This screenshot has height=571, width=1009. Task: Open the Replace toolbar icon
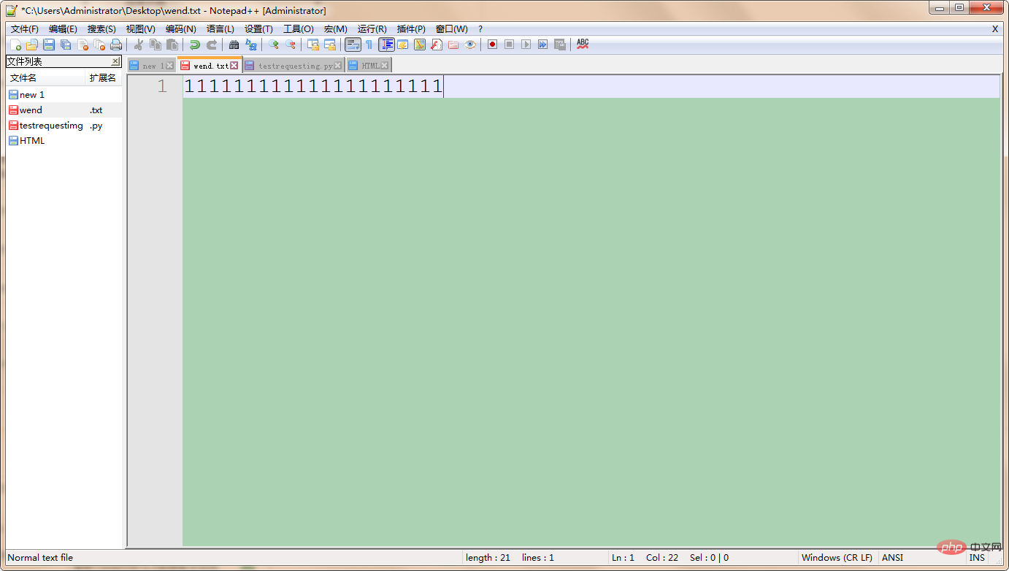tap(251, 45)
